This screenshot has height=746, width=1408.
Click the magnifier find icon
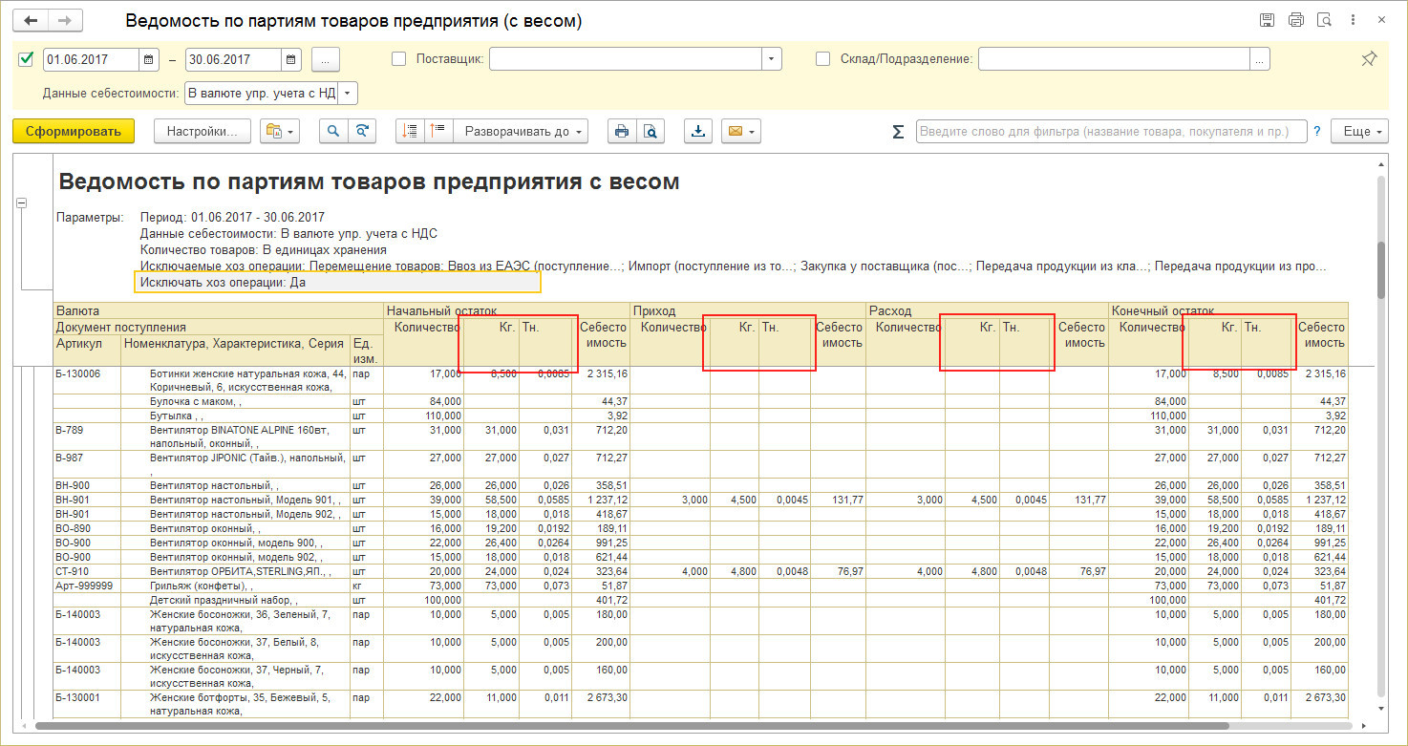pos(333,132)
